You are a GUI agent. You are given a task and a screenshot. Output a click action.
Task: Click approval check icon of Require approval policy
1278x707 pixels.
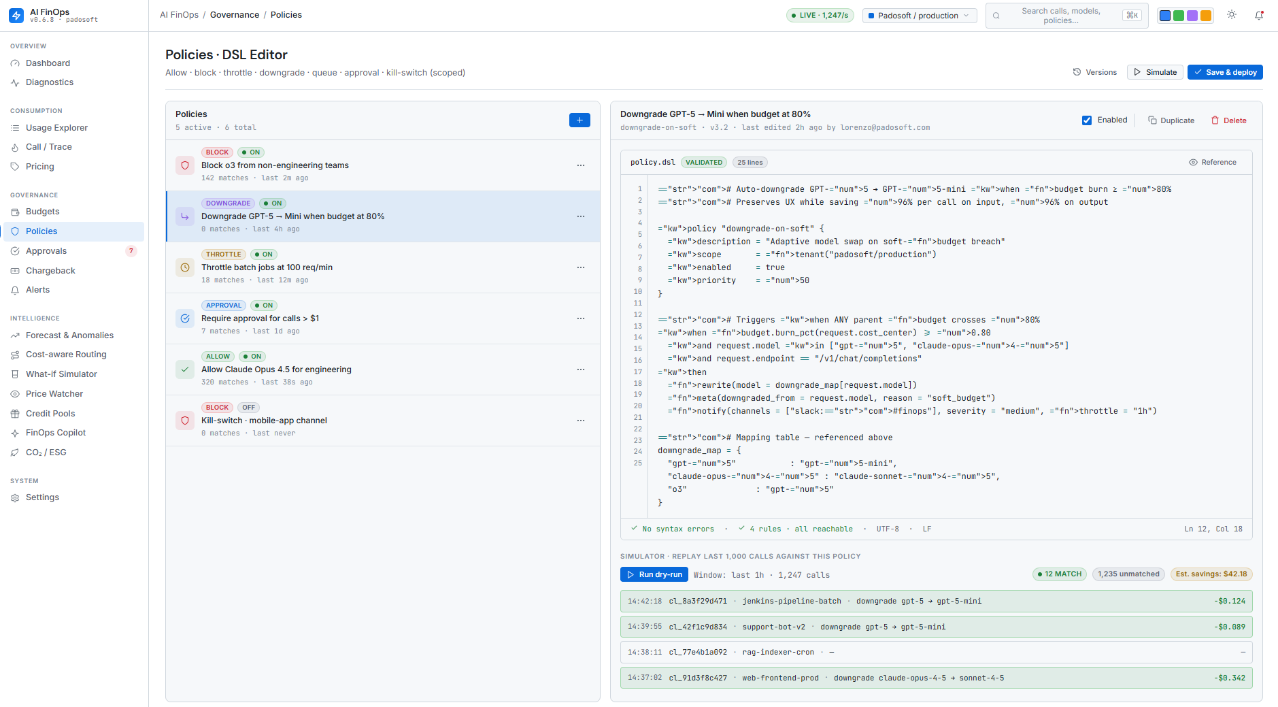185,318
